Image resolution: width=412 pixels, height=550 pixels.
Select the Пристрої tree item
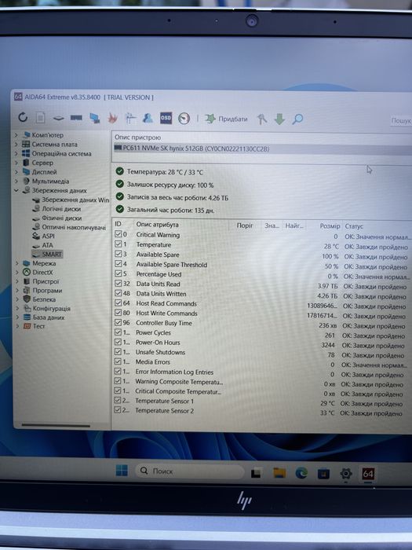point(46,281)
